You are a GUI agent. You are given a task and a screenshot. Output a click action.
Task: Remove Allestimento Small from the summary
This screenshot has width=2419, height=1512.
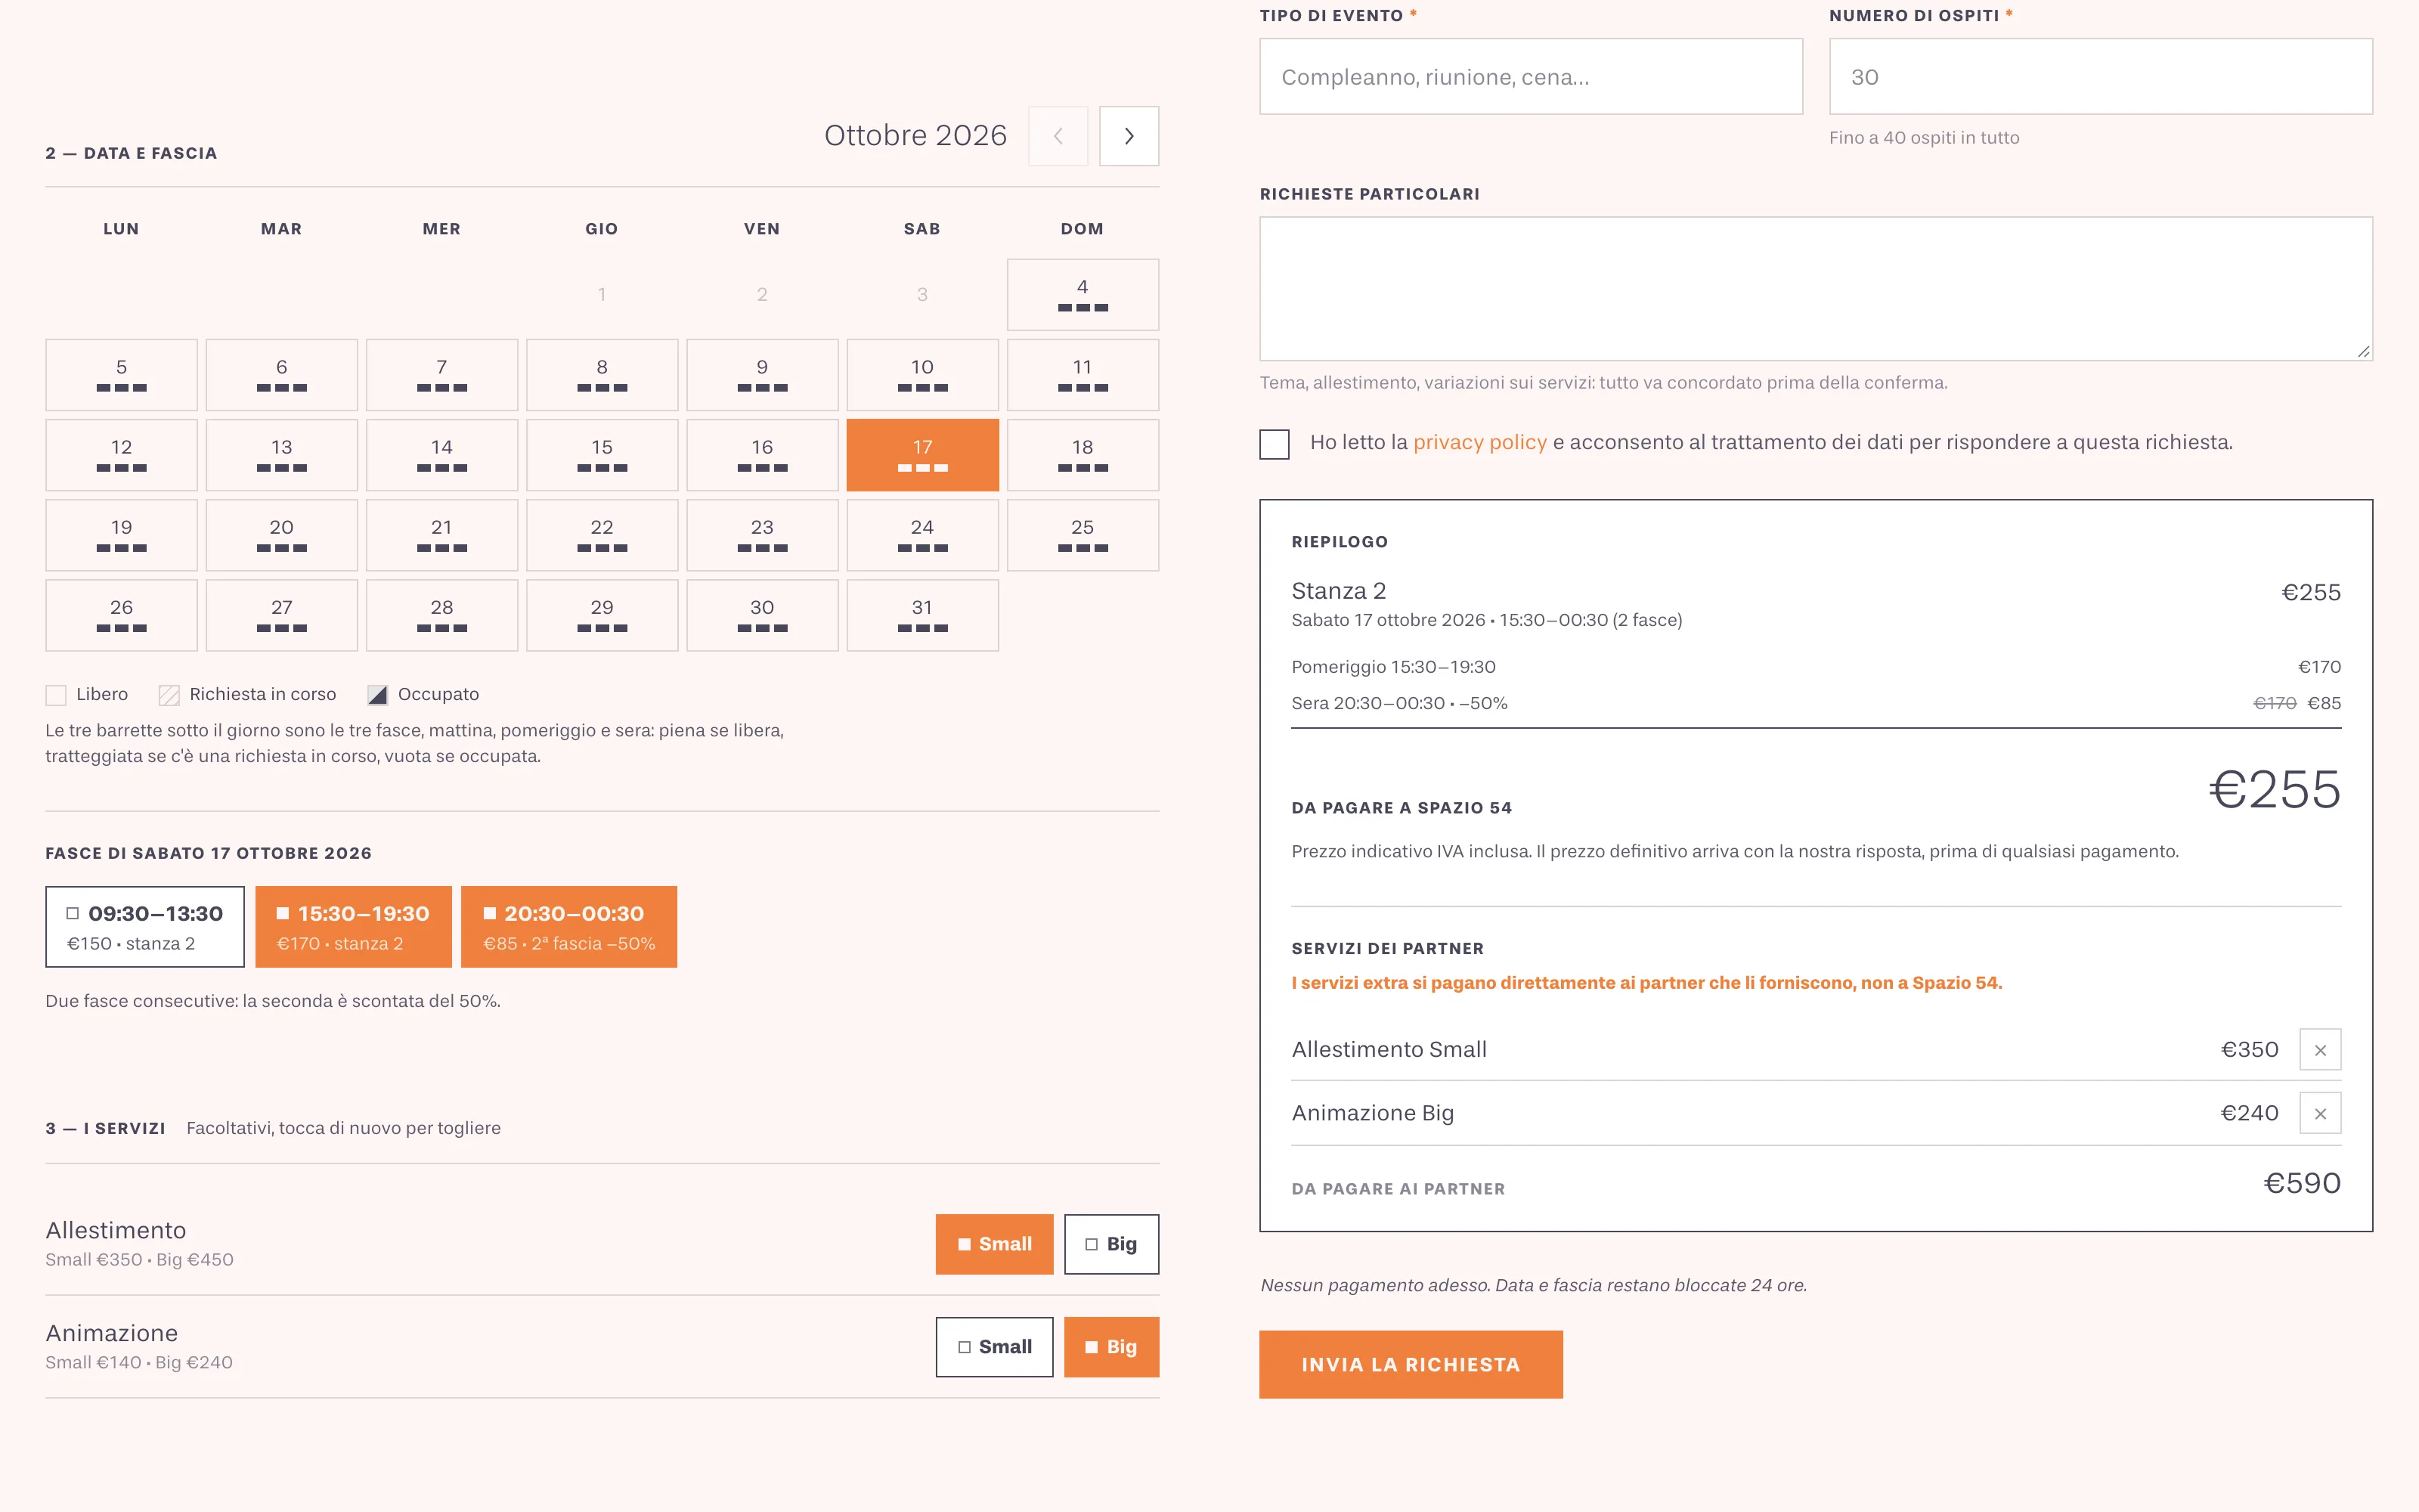(x=2320, y=1050)
